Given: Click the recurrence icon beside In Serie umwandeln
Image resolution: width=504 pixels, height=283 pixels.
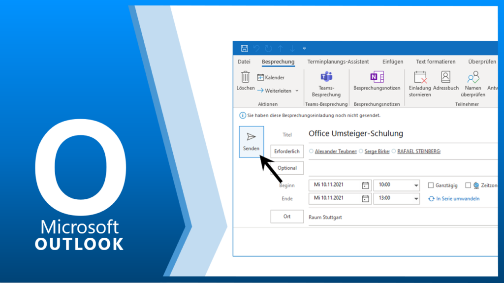Looking at the screenshot, I should coord(431,199).
